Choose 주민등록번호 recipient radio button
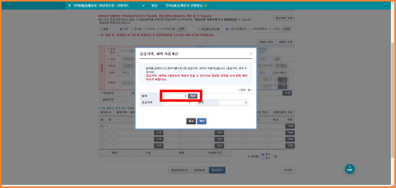 (x=250, y=29)
